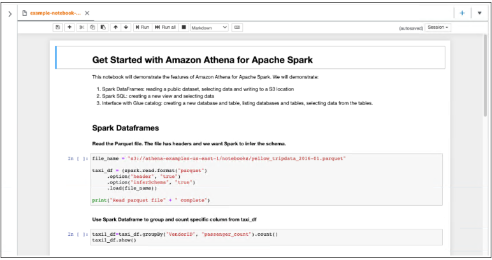This screenshot has width=492, height=260.
Task: Click the save notebook icon
Action: [x=58, y=27]
